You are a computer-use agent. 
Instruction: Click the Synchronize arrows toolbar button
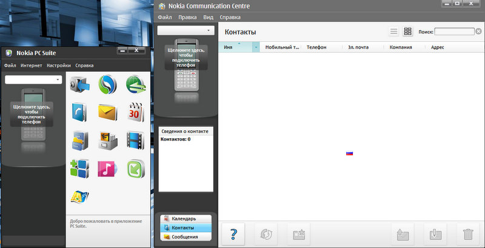click(266, 235)
